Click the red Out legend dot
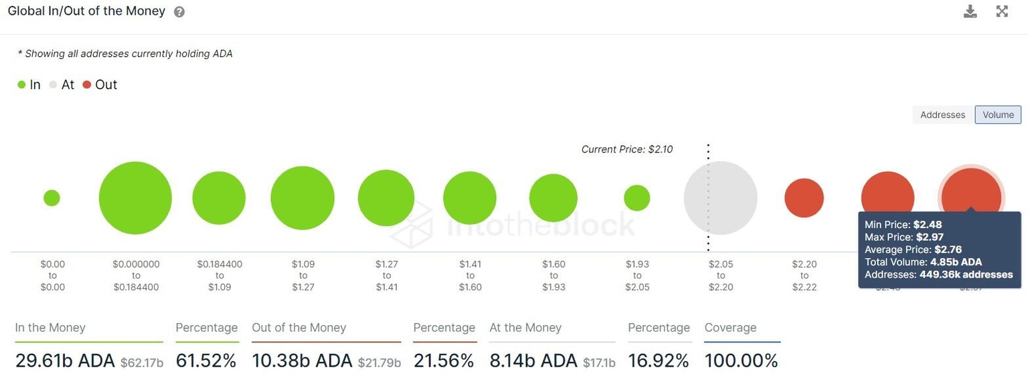Viewport: 1028px width, 388px height. (x=88, y=84)
